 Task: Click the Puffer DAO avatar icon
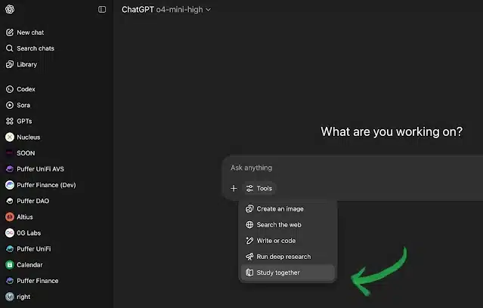pos(10,201)
